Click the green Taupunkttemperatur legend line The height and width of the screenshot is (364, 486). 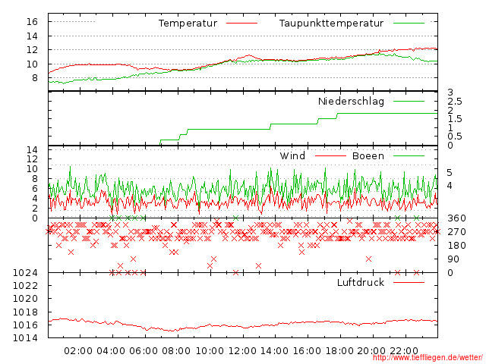tap(409, 24)
